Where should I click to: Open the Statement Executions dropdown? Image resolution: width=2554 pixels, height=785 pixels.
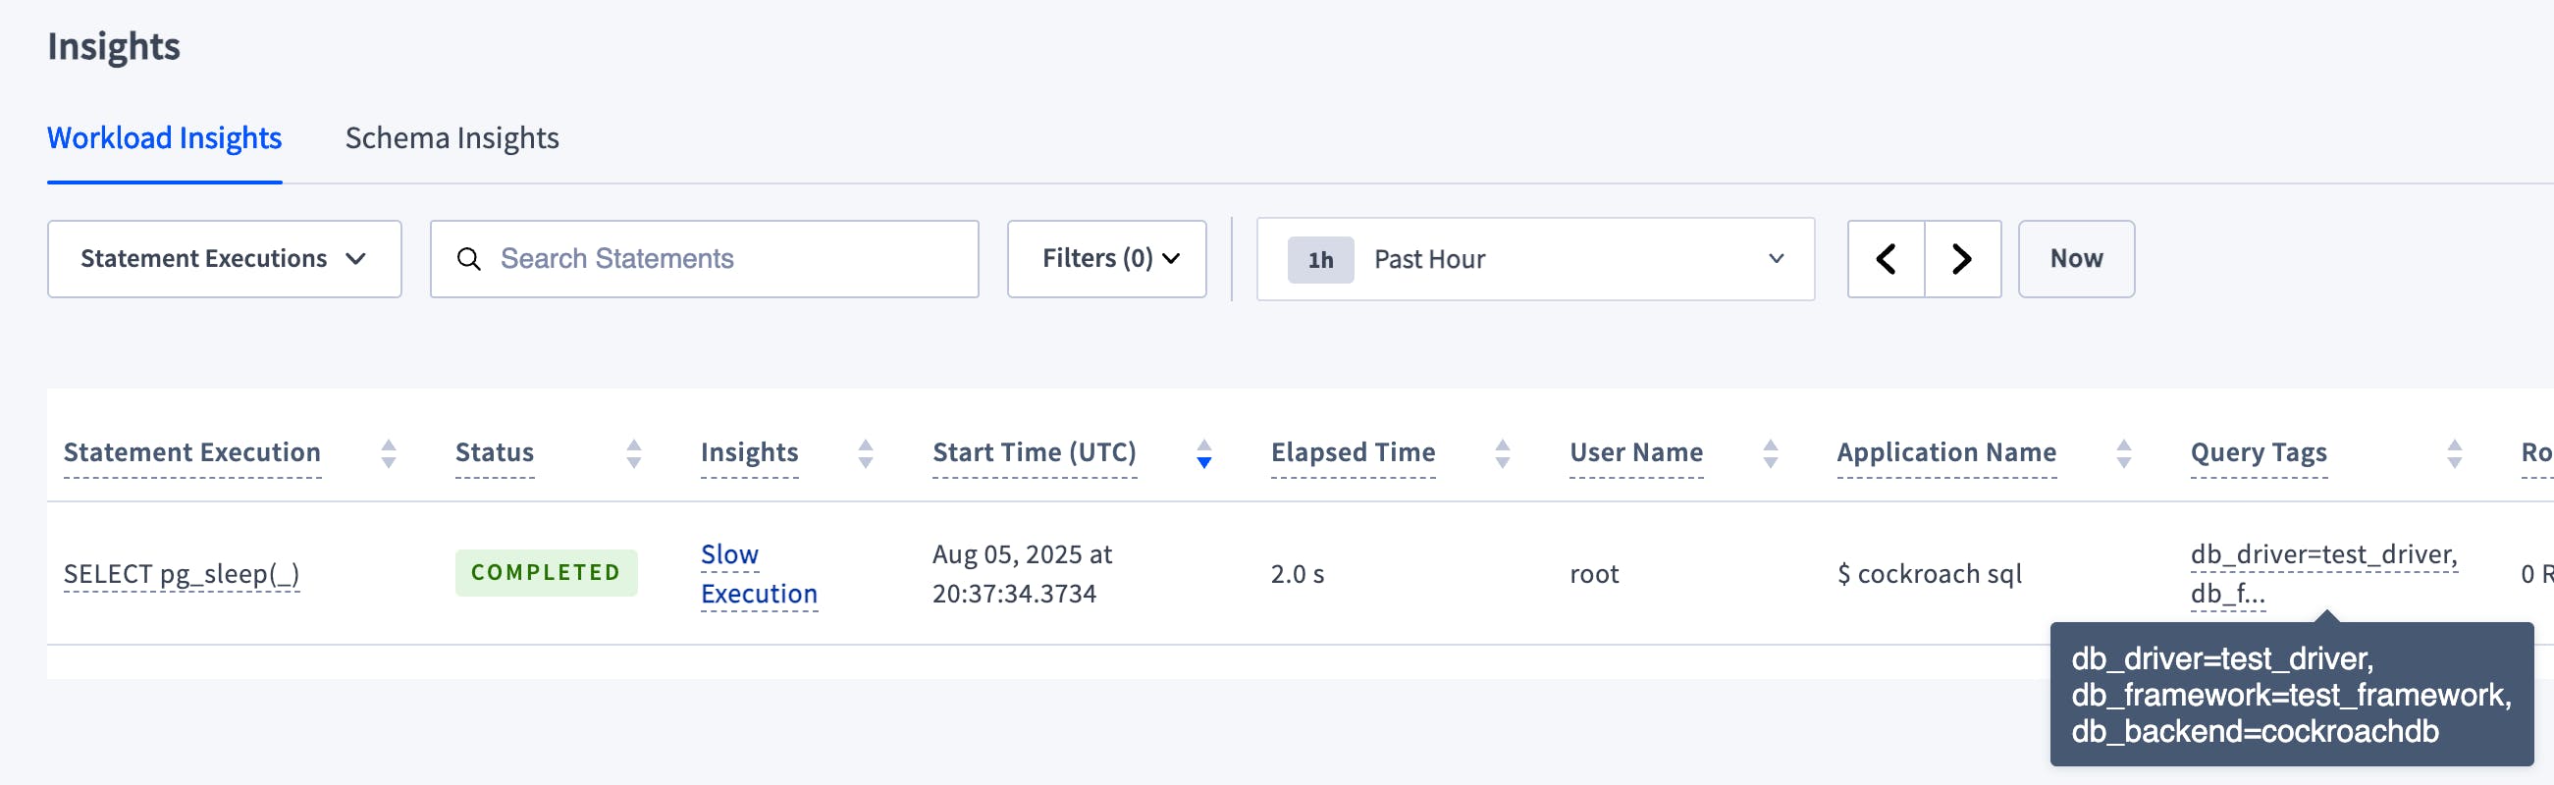[223, 259]
